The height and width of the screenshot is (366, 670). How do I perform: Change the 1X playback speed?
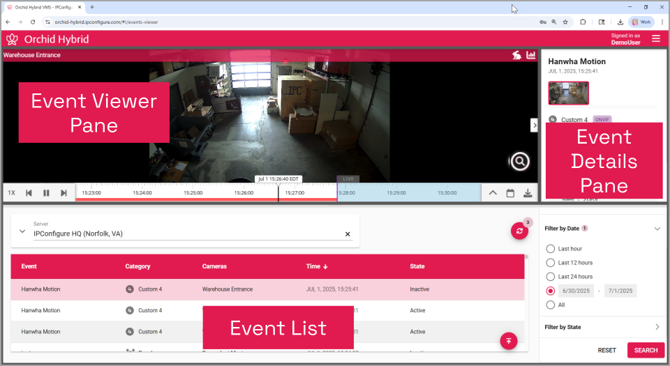[x=12, y=193]
